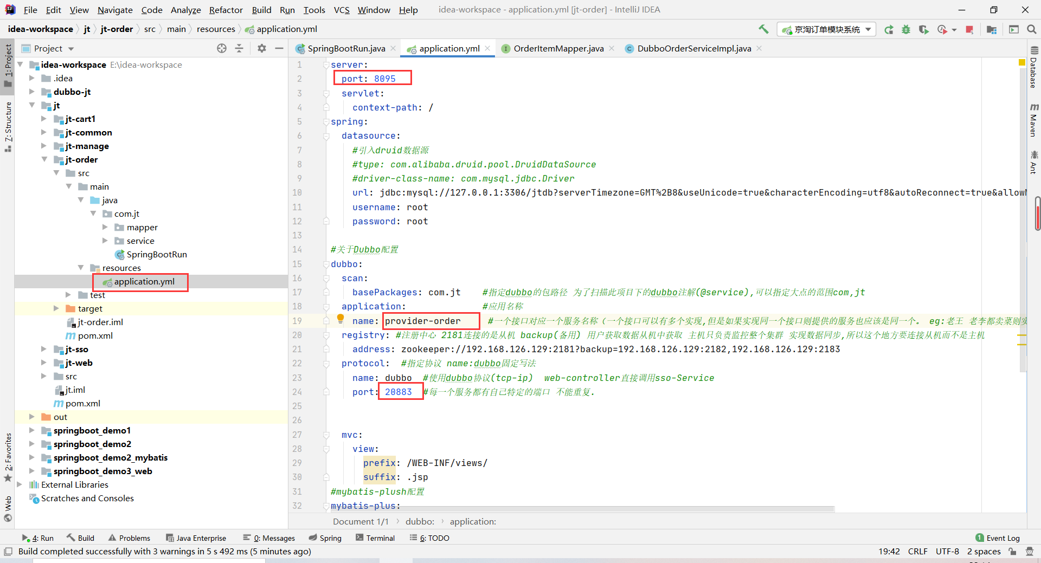Expand the springboot_demo1 module node

coord(32,430)
